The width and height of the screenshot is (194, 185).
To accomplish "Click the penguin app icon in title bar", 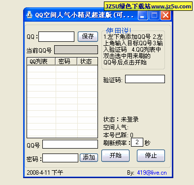I will (30, 15).
